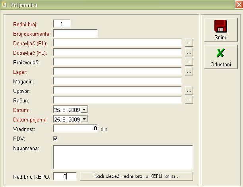Focus the Broj dokumenta text field
The image size is (243, 187).
click(x=75, y=33)
